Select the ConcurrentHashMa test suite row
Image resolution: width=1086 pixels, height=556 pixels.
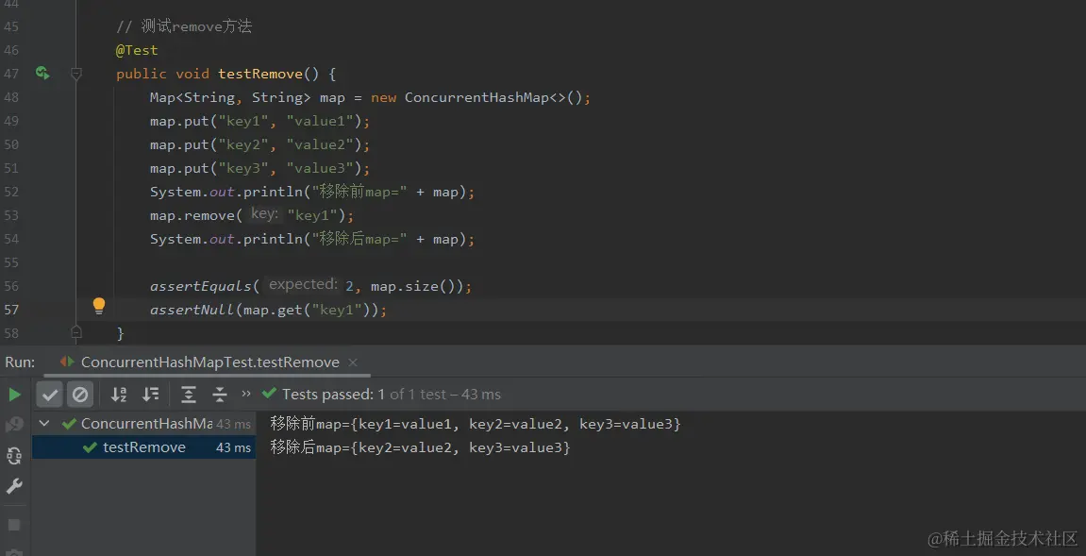pyautogui.click(x=143, y=424)
